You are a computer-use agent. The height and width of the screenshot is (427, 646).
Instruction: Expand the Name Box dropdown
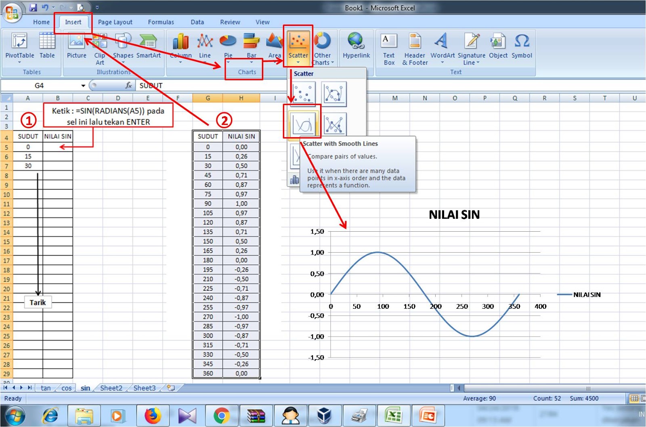point(83,86)
